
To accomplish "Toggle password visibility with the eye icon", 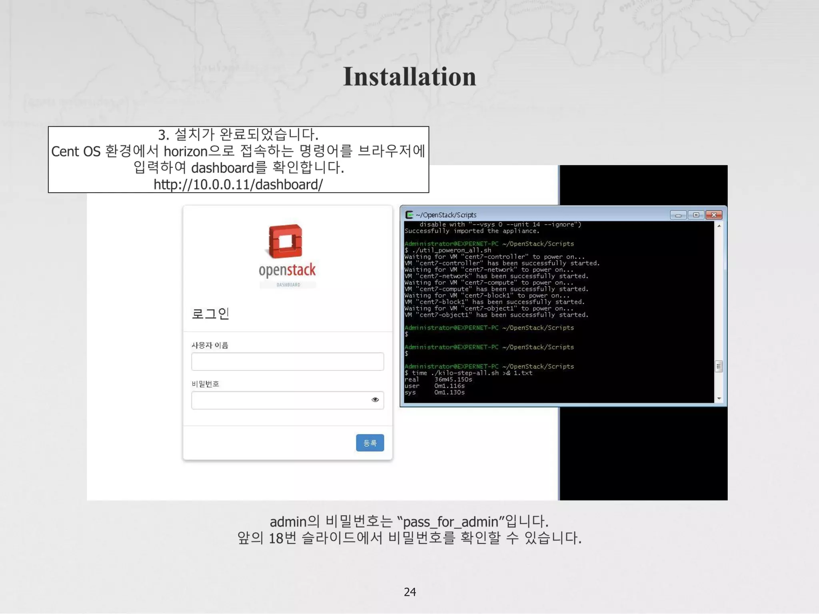I will pos(375,400).
